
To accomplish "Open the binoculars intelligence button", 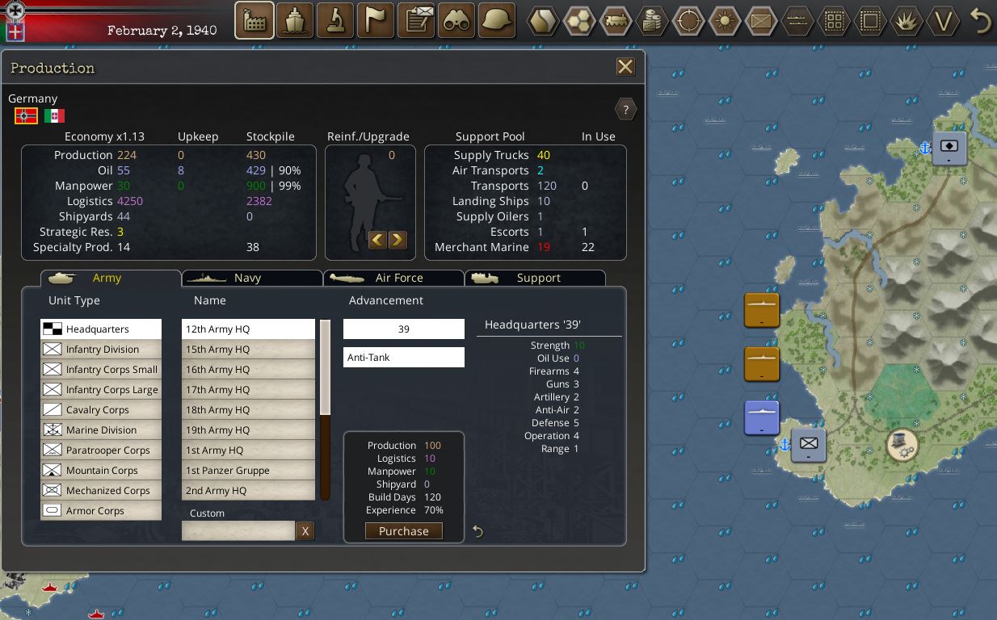I will coord(456,20).
